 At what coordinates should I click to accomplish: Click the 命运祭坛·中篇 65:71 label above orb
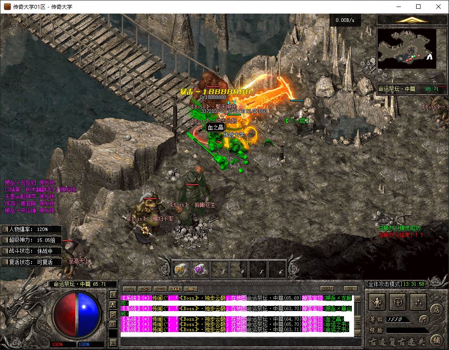click(x=80, y=284)
